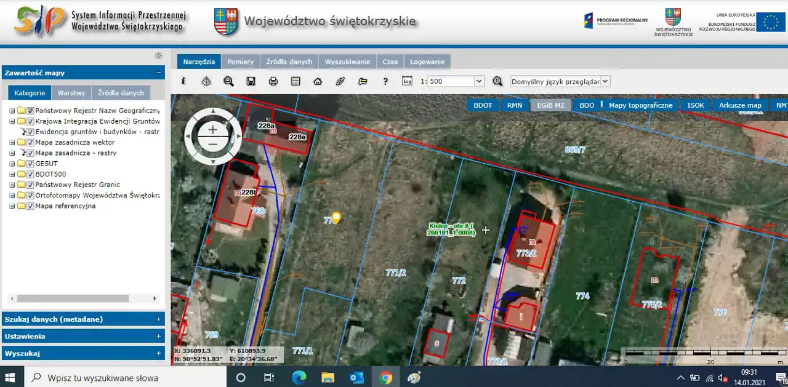Open help with the question mark icon
The image size is (788, 387).
(385, 81)
